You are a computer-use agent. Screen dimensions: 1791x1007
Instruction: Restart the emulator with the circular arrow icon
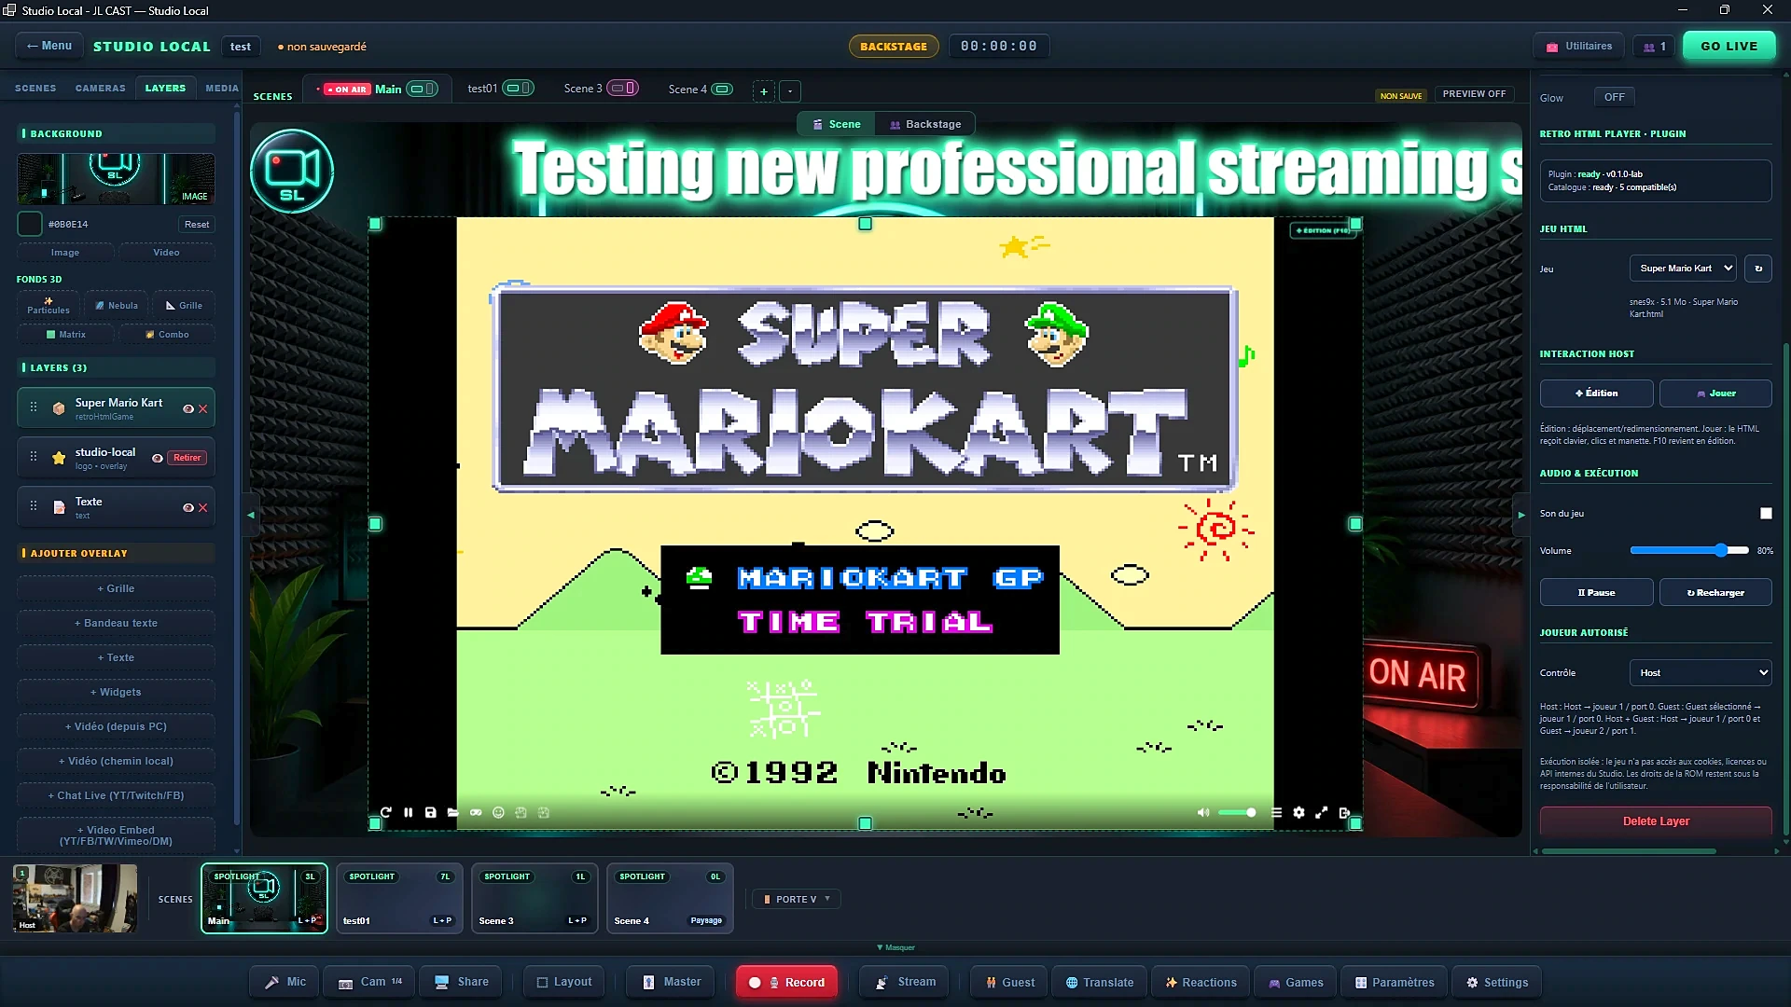pos(385,812)
